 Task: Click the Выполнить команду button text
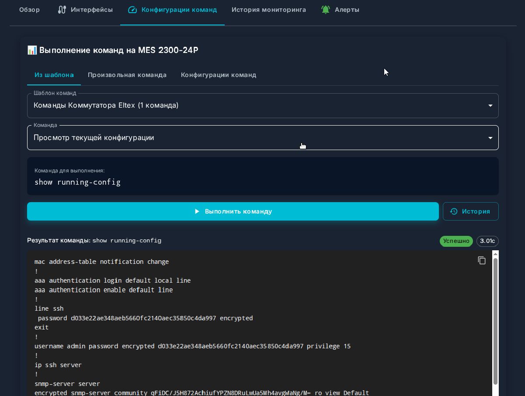pyautogui.click(x=238, y=211)
